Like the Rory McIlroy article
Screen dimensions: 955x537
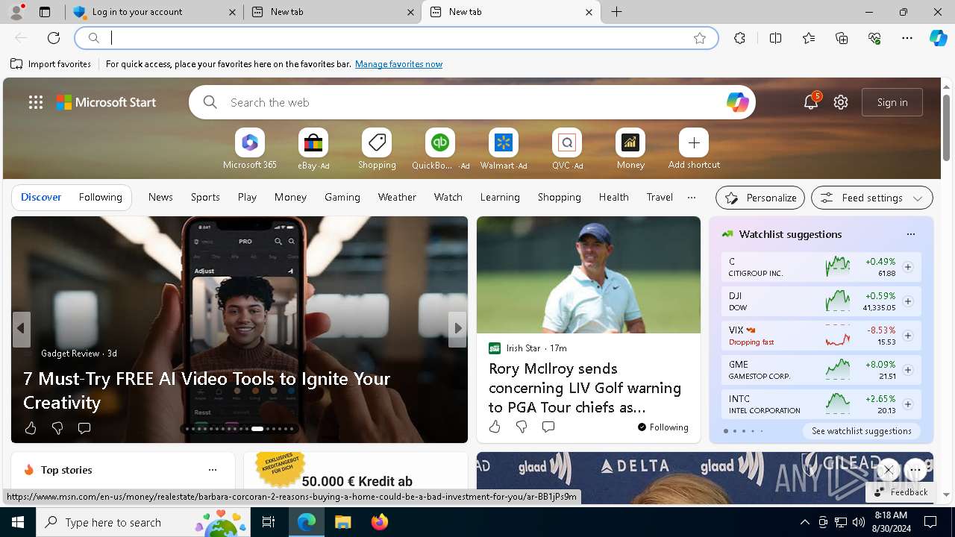[495, 427]
